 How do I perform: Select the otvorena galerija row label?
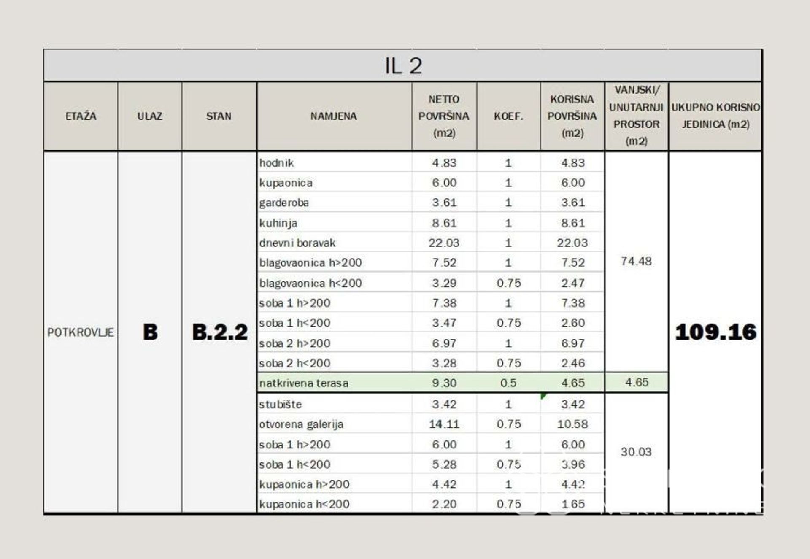coord(301,424)
